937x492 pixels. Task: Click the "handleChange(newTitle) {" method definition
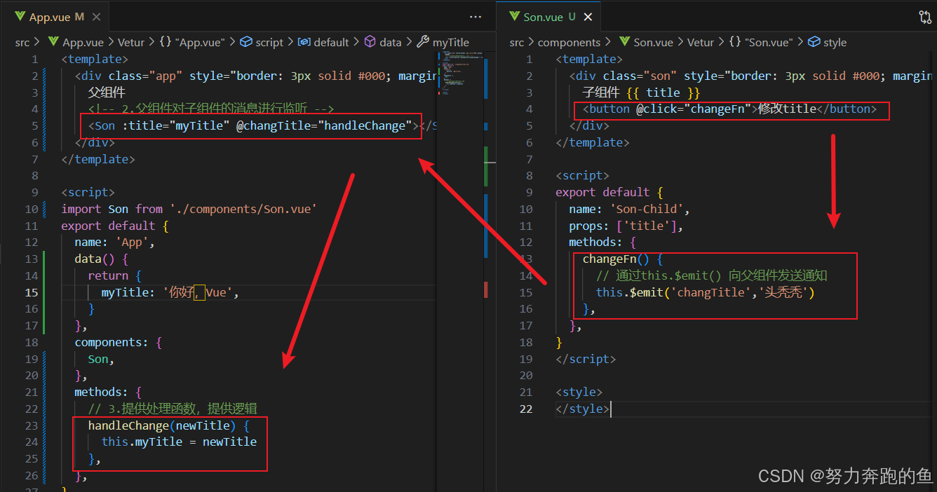tap(168, 425)
